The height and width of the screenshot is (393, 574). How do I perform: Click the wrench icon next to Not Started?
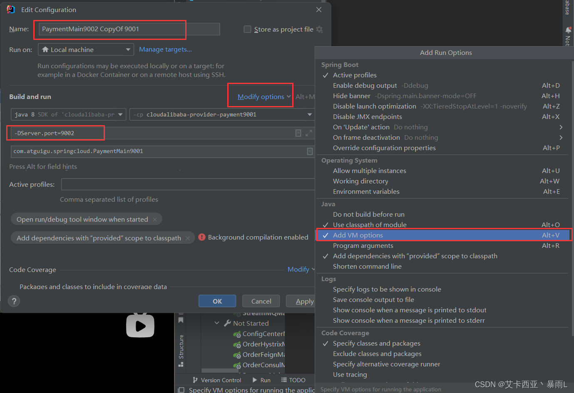[x=227, y=323]
